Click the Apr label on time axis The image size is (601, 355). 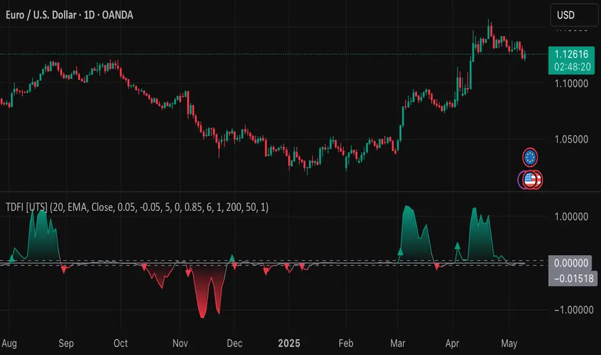click(x=452, y=343)
